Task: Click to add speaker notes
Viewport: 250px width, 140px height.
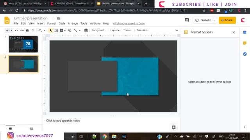Action: [x=63, y=121]
